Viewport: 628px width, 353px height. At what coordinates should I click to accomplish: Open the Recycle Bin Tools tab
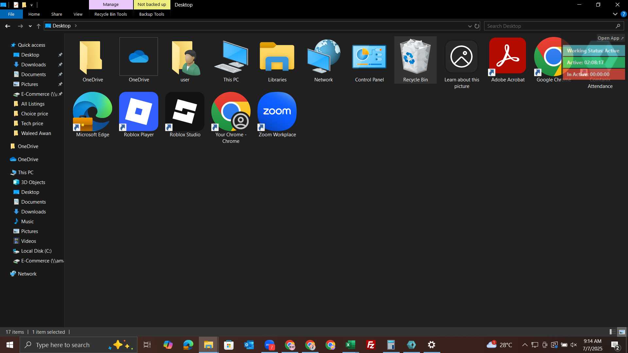[111, 14]
